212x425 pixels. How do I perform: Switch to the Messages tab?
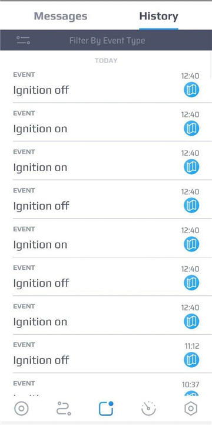tap(61, 17)
